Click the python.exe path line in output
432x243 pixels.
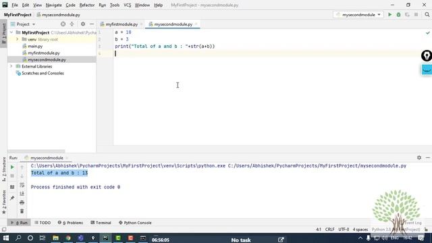(x=219, y=165)
